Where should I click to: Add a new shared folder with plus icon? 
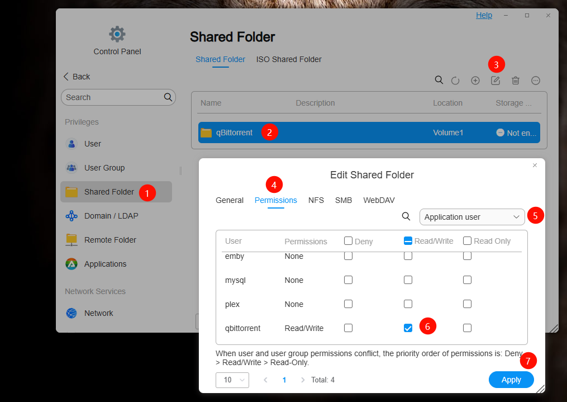coord(475,81)
